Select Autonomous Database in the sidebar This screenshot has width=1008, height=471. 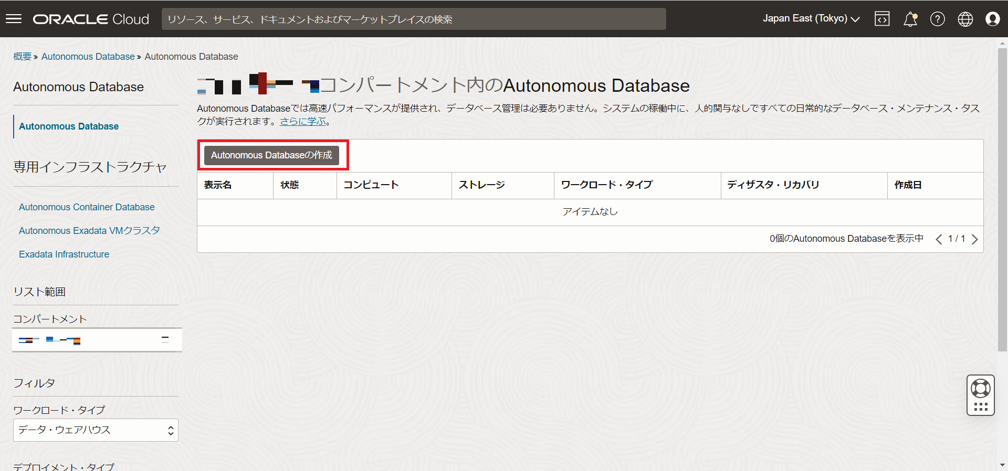click(69, 126)
